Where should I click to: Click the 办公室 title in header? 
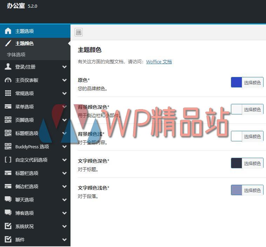click(16, 6)
